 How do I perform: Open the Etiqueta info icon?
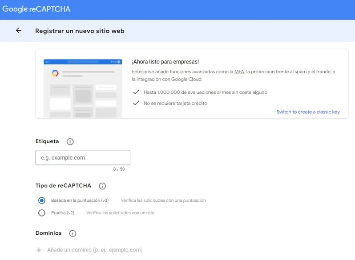tap(70, 142)
